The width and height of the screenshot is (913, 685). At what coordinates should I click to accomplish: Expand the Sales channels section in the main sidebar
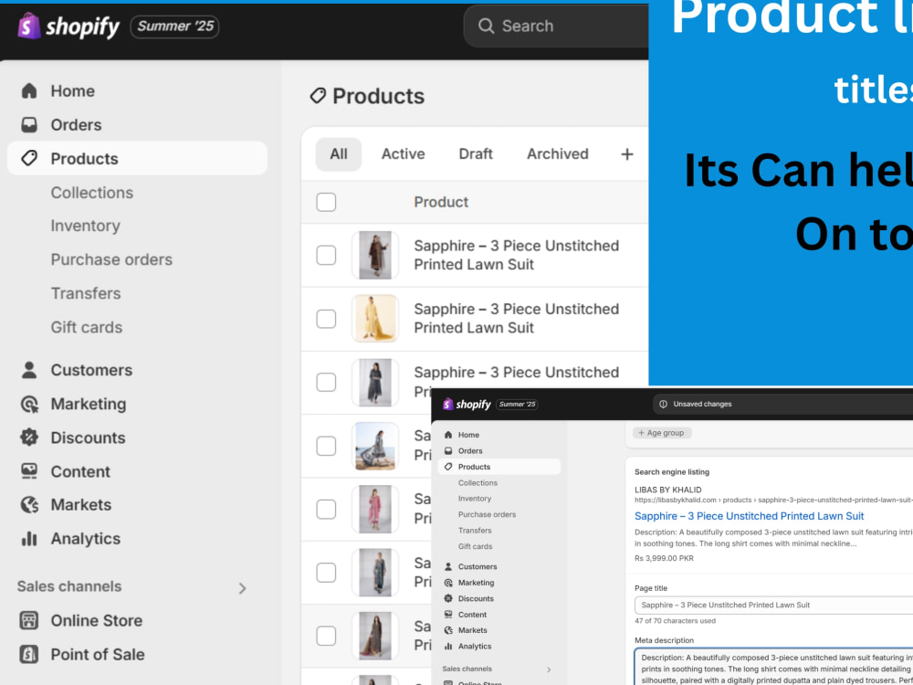[242, 588]
